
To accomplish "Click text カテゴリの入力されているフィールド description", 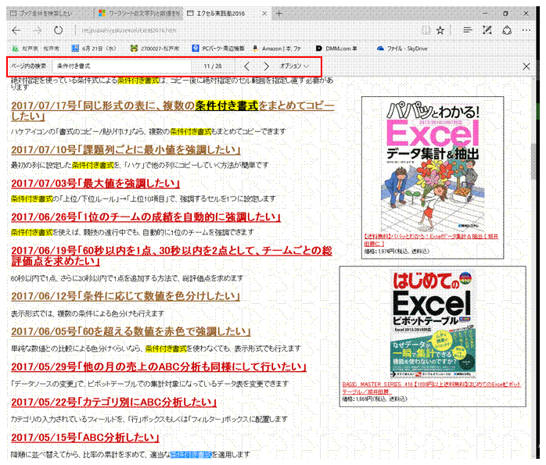I will pyautogui.click(x=149, y=419).
